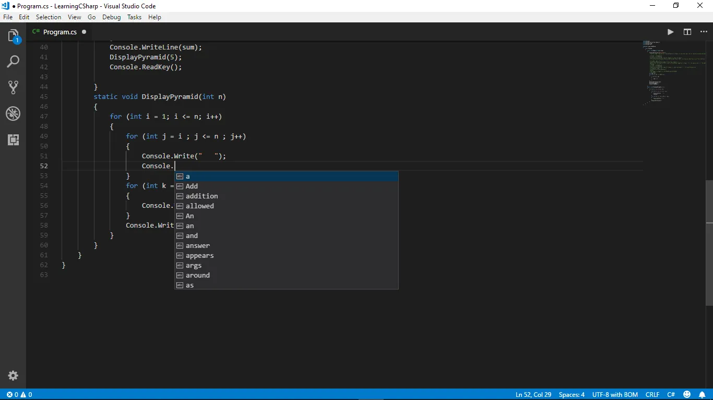Click the editor vertical scrollbar thumb
Image resolution: width=713 pixels, height=400 pixels.
[709, 243]
